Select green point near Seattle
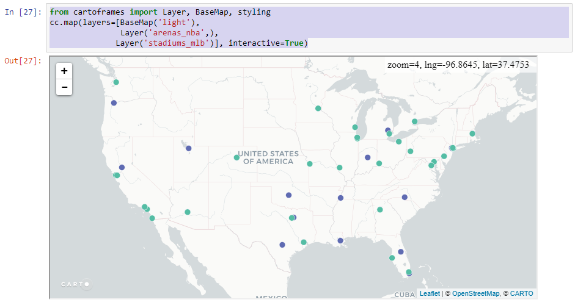Viewport: 575px width, 308px height. pos(116,82)
